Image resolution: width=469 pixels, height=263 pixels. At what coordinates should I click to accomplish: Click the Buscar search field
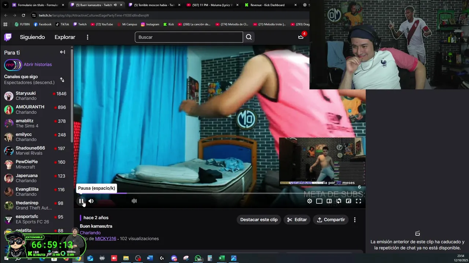click(189, 37)
